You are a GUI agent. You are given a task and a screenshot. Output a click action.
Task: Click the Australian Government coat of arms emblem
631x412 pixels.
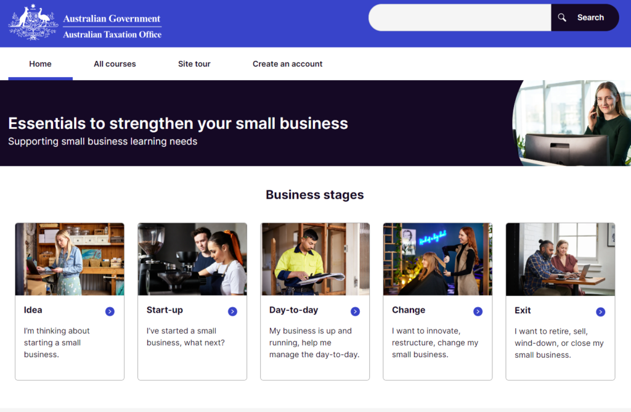(x=31, y=23)
